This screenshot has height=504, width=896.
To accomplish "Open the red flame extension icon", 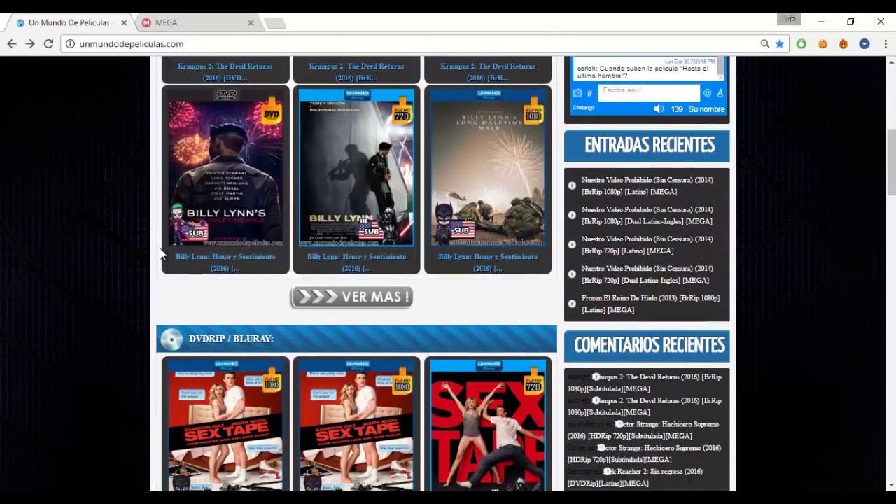I will coord(843,43).
